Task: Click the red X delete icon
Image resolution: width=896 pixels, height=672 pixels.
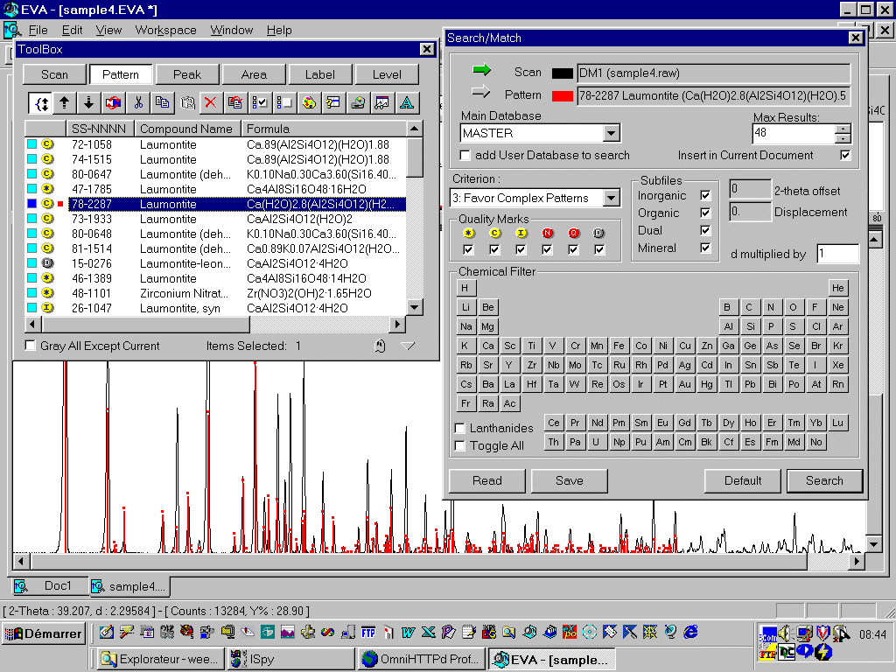Action: pyautogui.click(x=211, y=103)
